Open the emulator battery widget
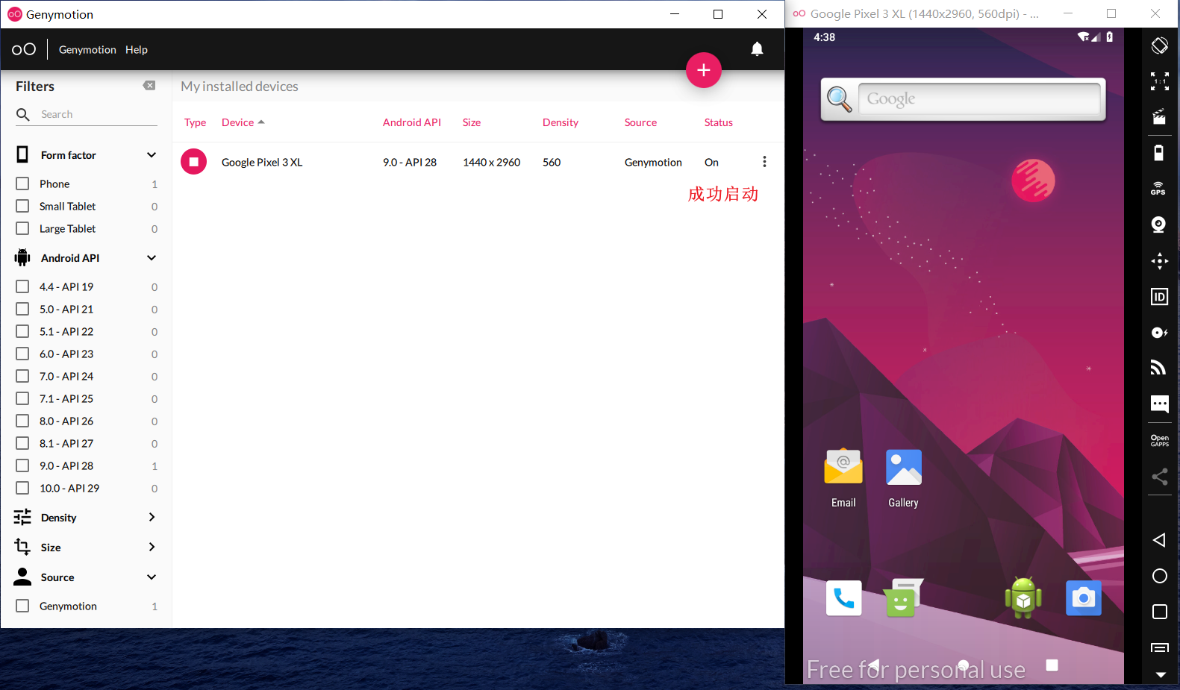The height and width of the screenshot is (690, 1180). (1159, 153)
